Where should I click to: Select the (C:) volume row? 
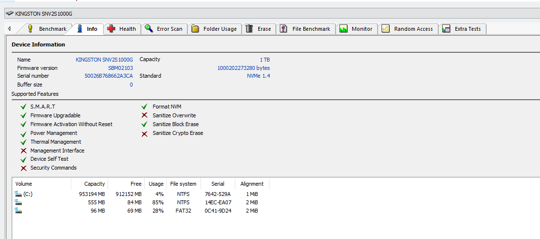tap(141, 194)
